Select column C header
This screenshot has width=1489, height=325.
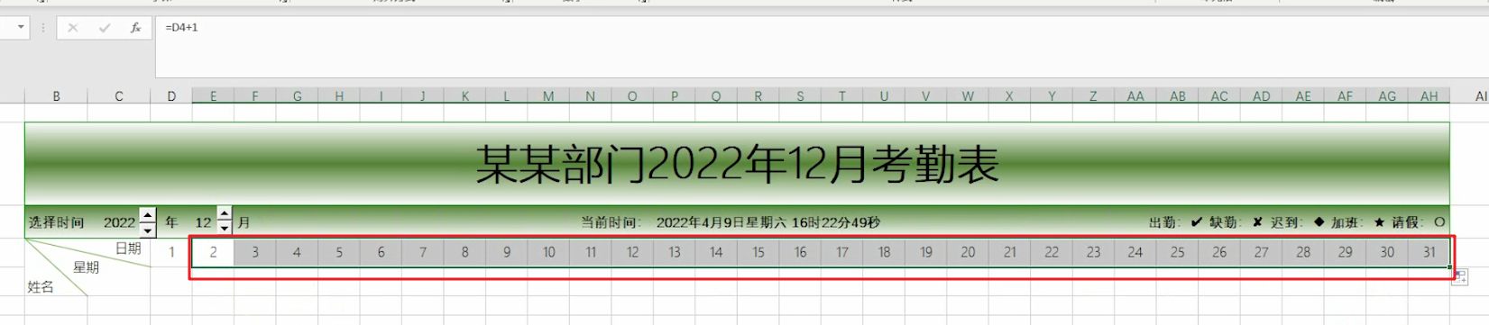[x=118, y=96]
